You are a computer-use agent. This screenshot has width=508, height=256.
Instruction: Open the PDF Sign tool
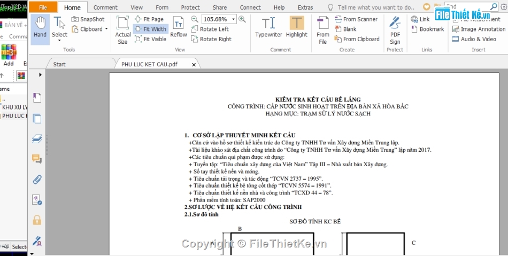tap(395, 30)
